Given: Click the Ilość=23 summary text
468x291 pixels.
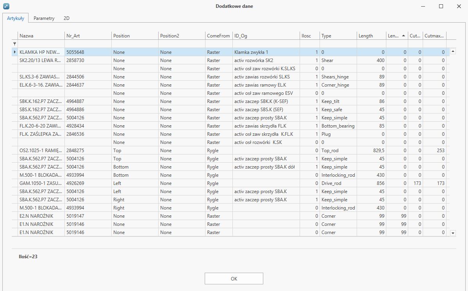Looking at the screenshot, I should pos(28,256).
